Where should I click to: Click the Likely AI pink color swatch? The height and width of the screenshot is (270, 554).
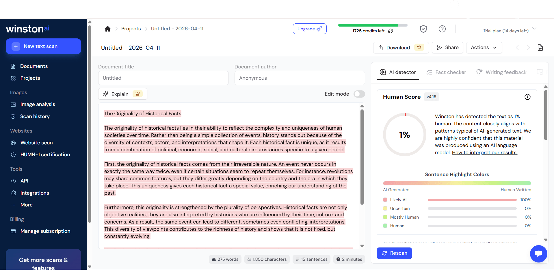(385, 200)
